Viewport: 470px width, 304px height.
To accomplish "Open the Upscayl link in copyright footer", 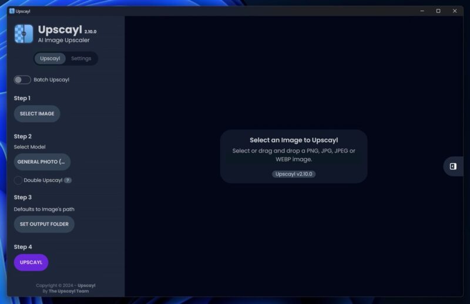I will pos(86,285).
